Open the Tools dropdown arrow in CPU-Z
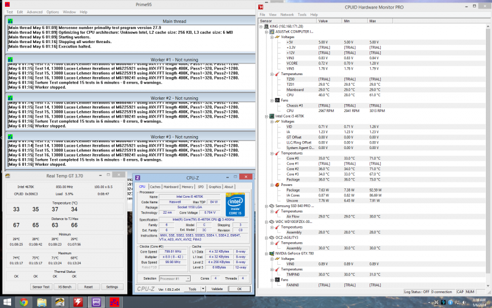The height and width of the screenshot is (308, 492). [x=202, y=288]
